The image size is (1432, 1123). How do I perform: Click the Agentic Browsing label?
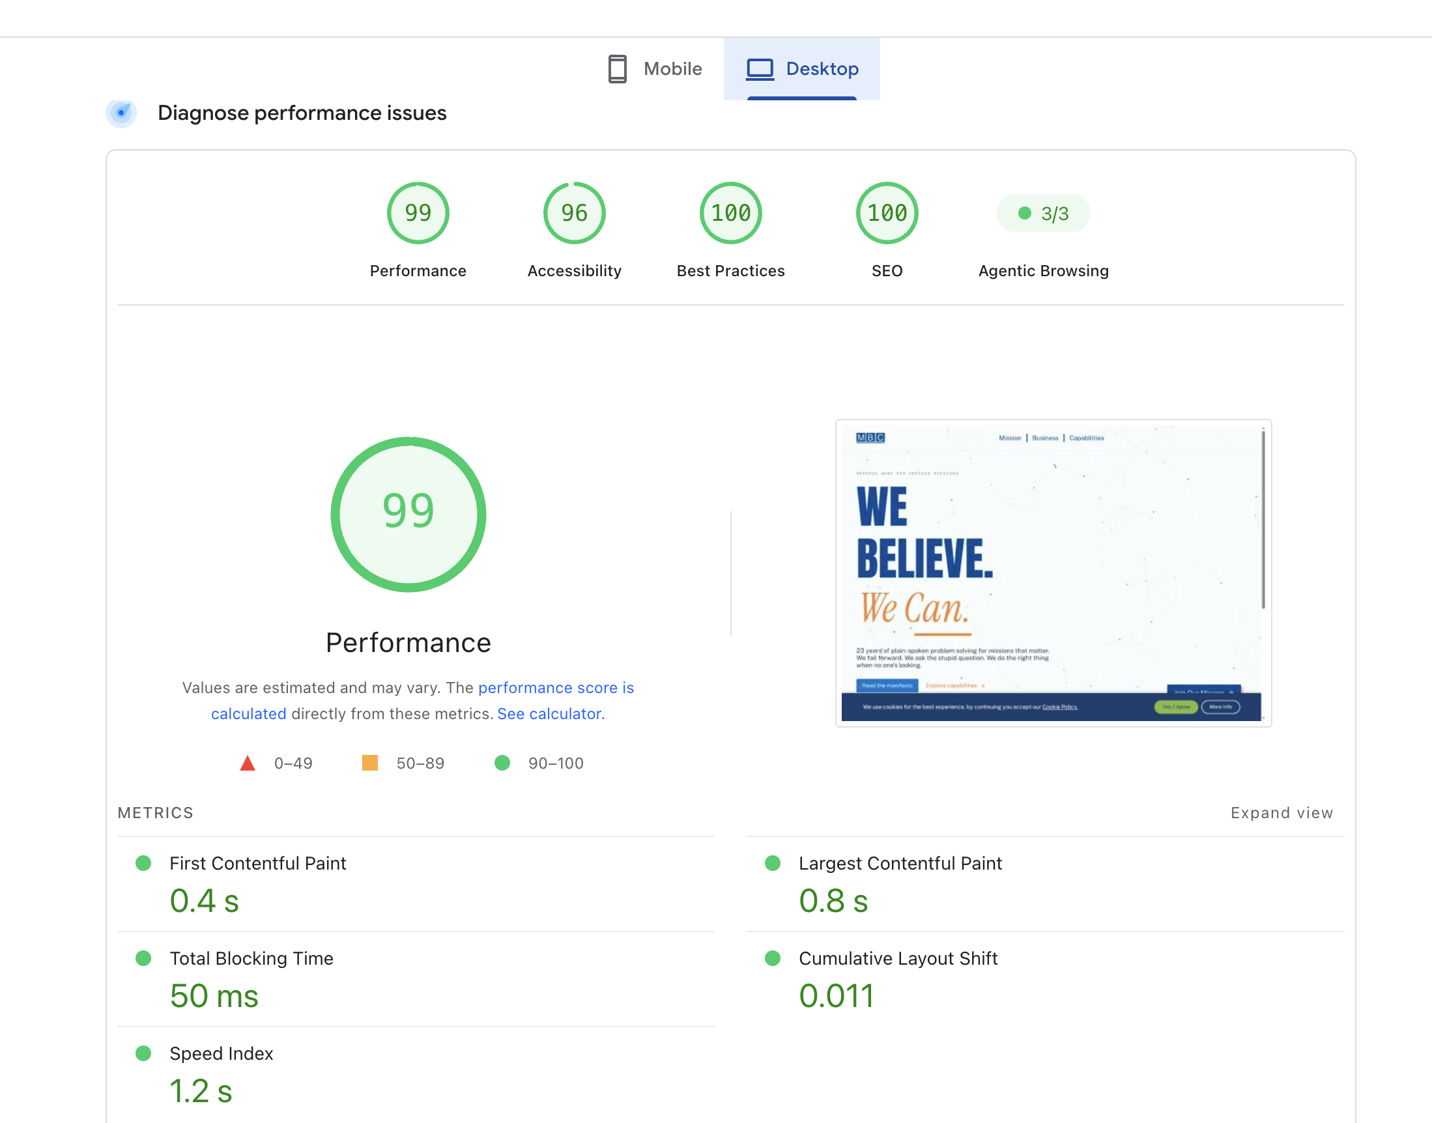[1043, 271]
